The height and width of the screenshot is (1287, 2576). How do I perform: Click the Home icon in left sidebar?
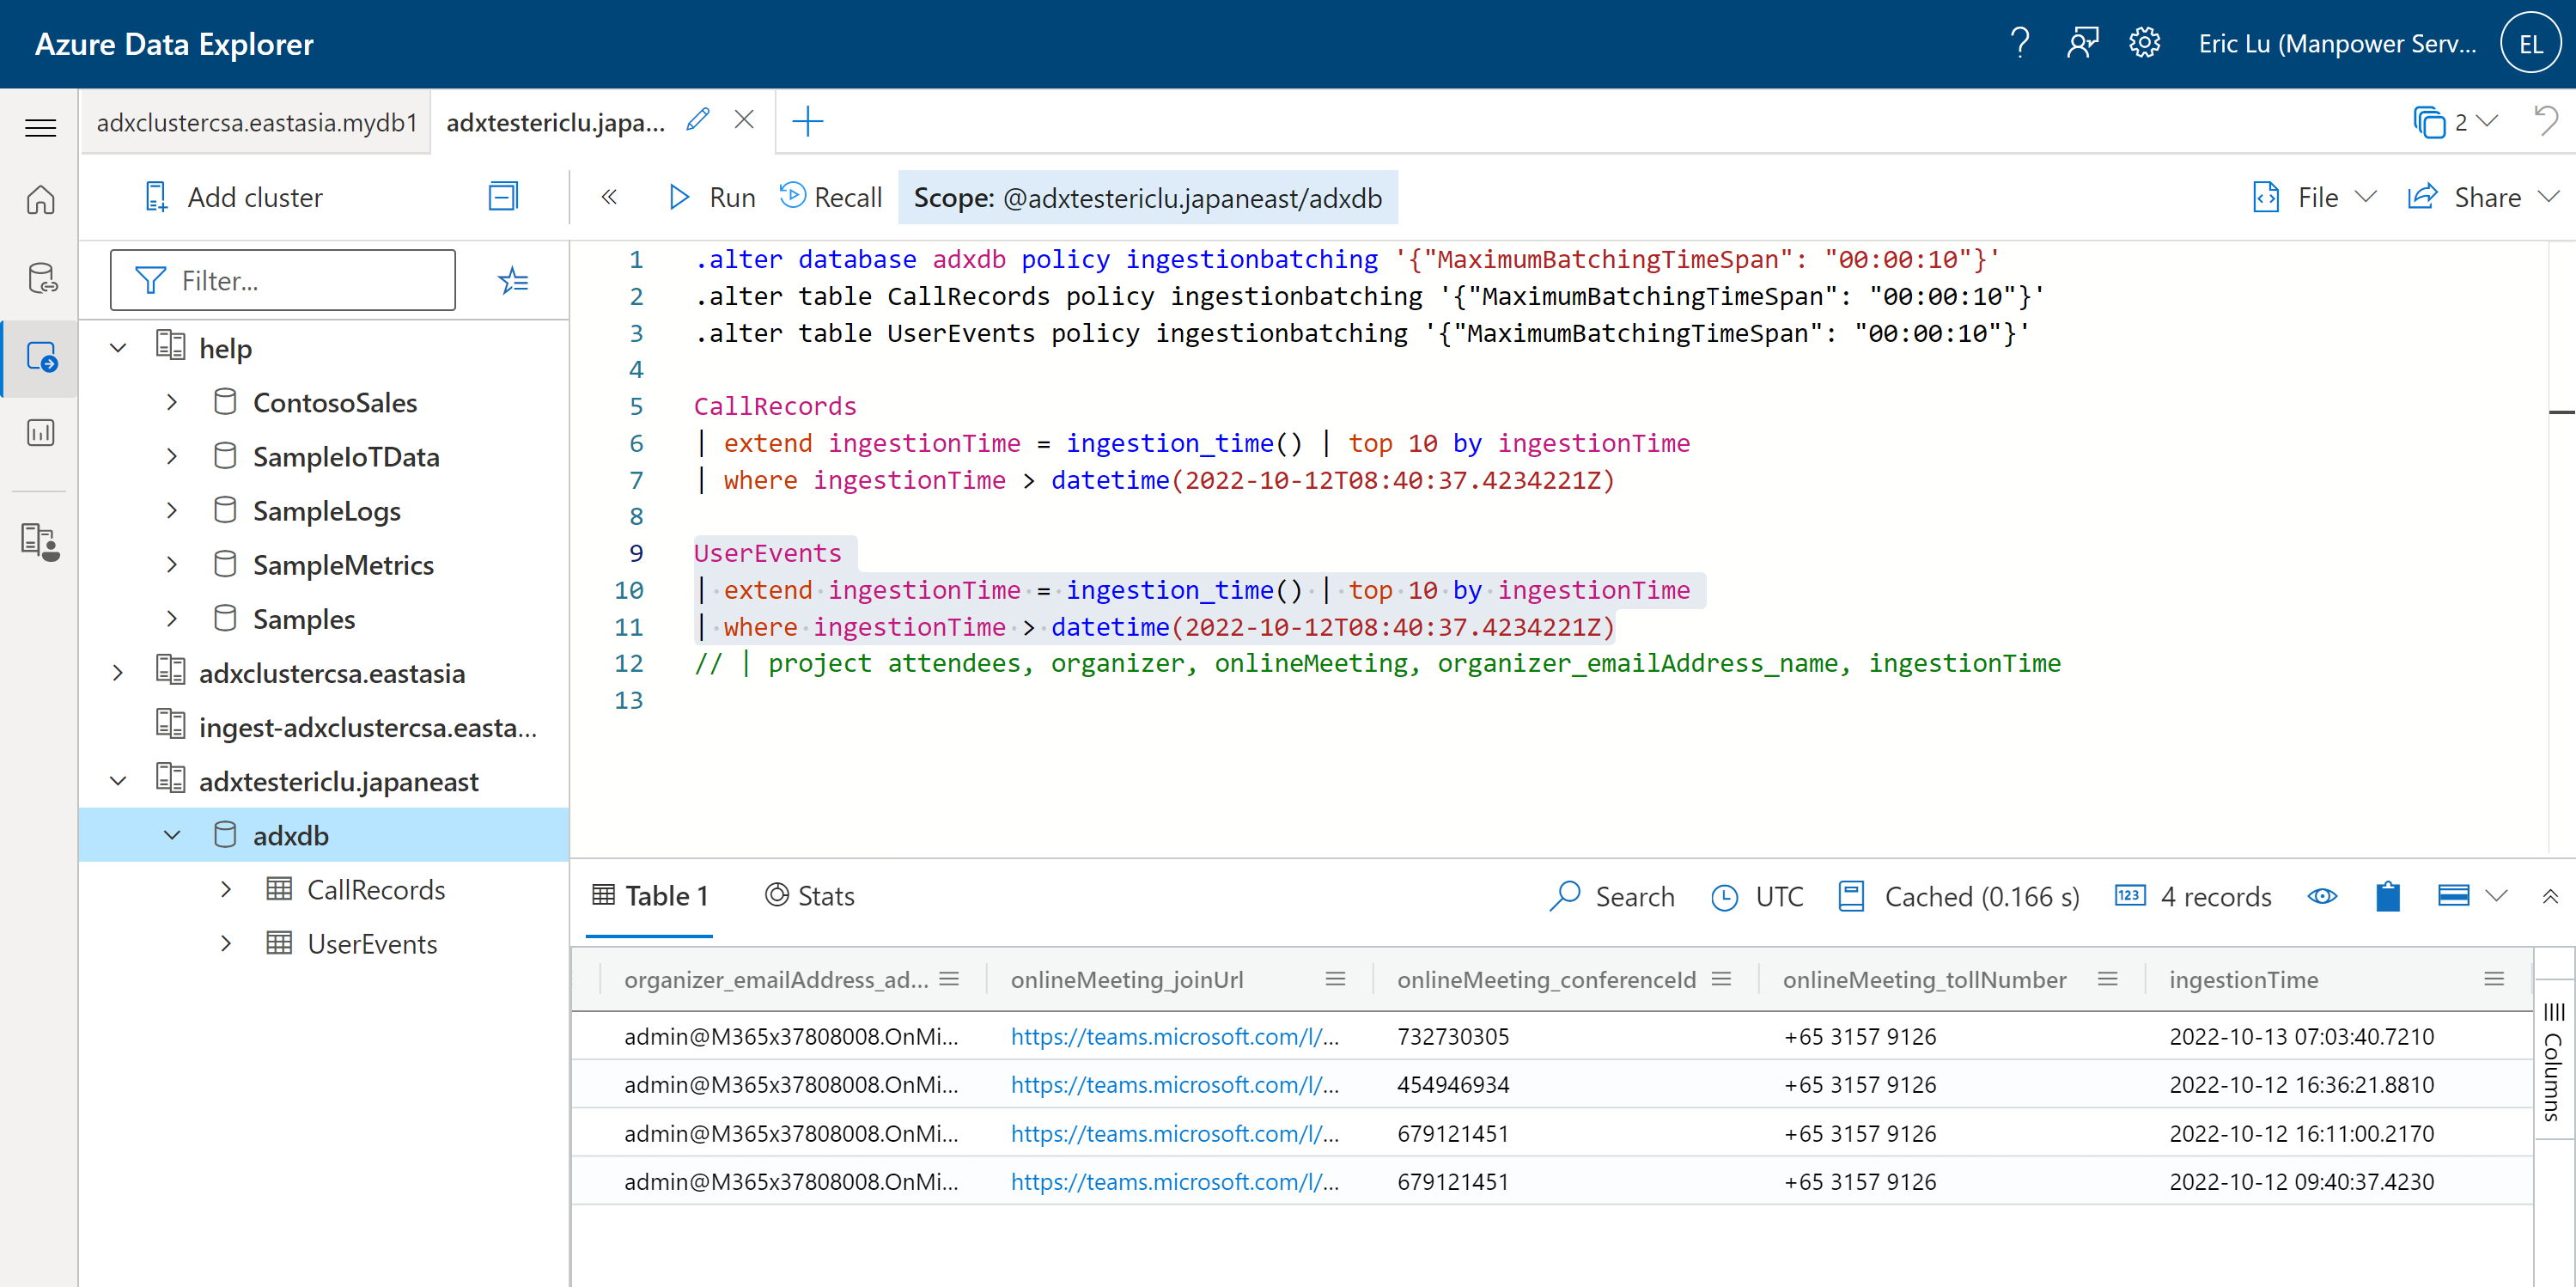pyautogui.click(x=40, y=200)
